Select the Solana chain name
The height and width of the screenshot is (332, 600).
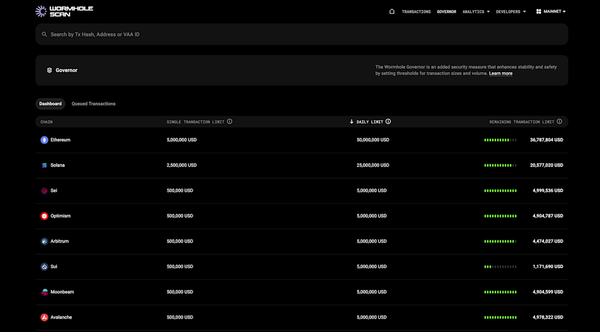tap(57, 165)
